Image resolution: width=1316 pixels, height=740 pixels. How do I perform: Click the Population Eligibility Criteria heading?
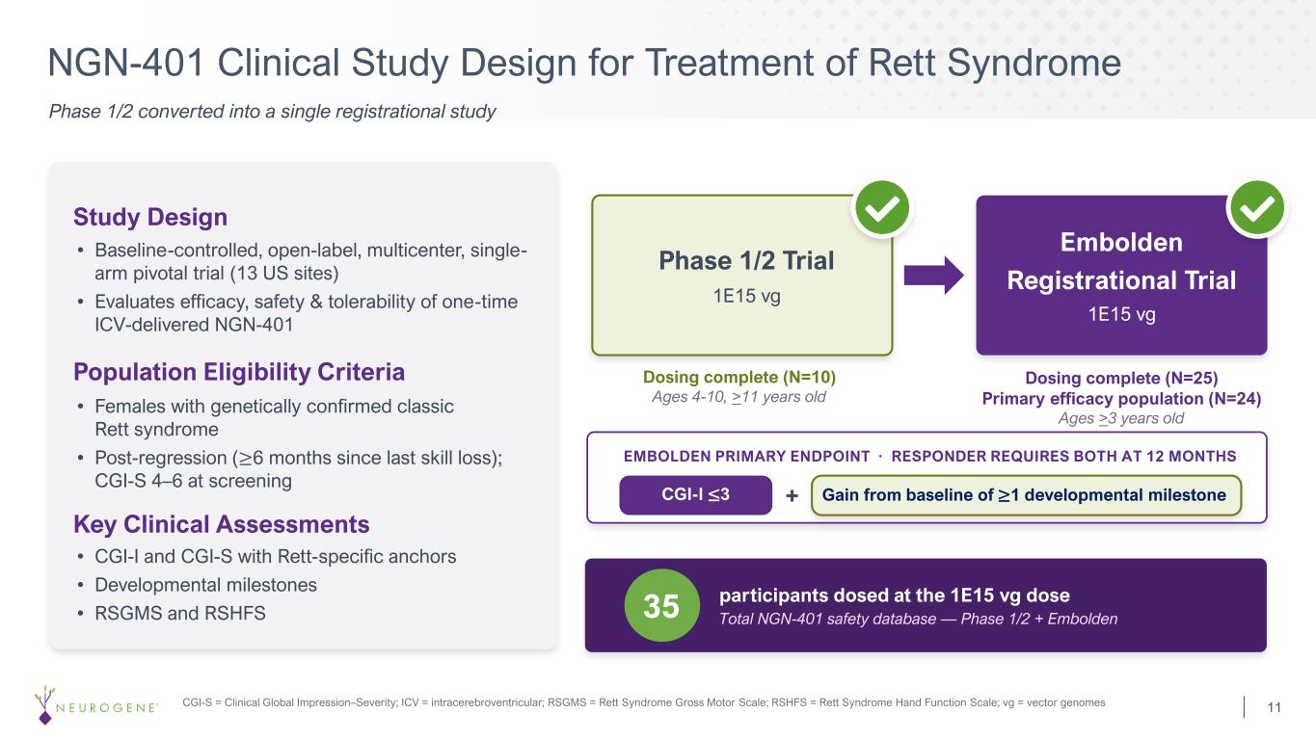click(239, 372)
